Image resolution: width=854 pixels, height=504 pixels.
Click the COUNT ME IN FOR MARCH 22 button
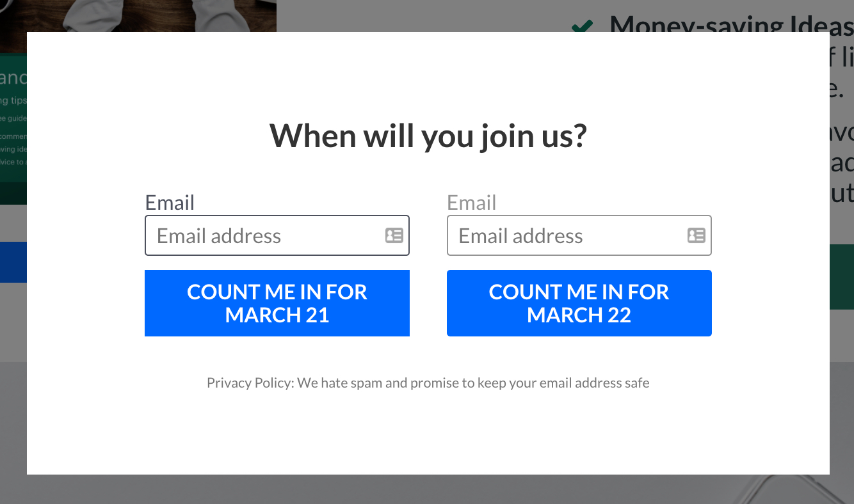click(x=579, y=303)
